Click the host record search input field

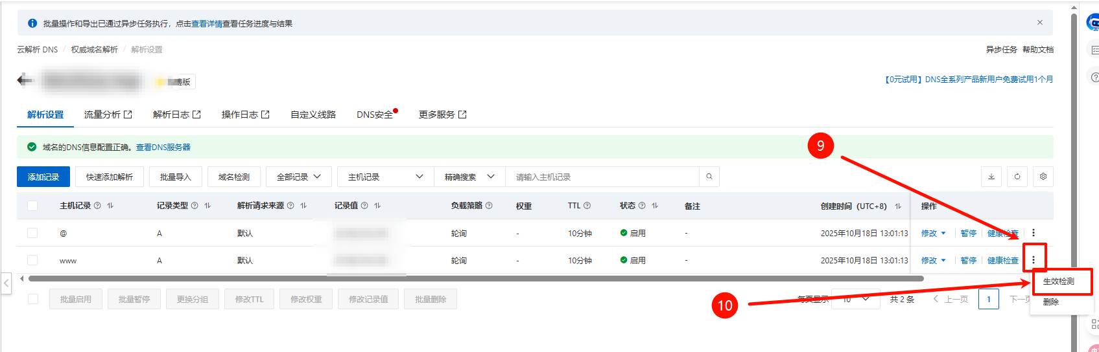click(603, 177)
